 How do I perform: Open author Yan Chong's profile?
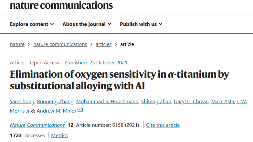22,102
